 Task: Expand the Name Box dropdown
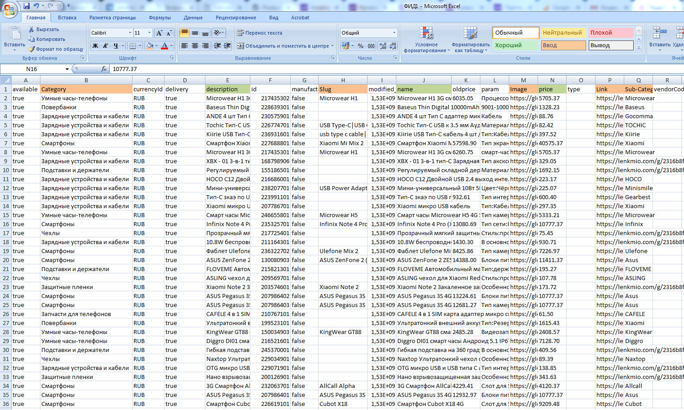(x=67, y=69)
